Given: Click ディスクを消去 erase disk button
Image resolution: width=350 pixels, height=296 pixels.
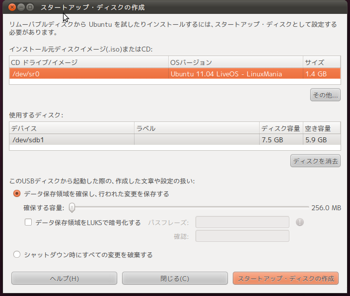Looking at the screenshot, I should (x=315, y=161).
